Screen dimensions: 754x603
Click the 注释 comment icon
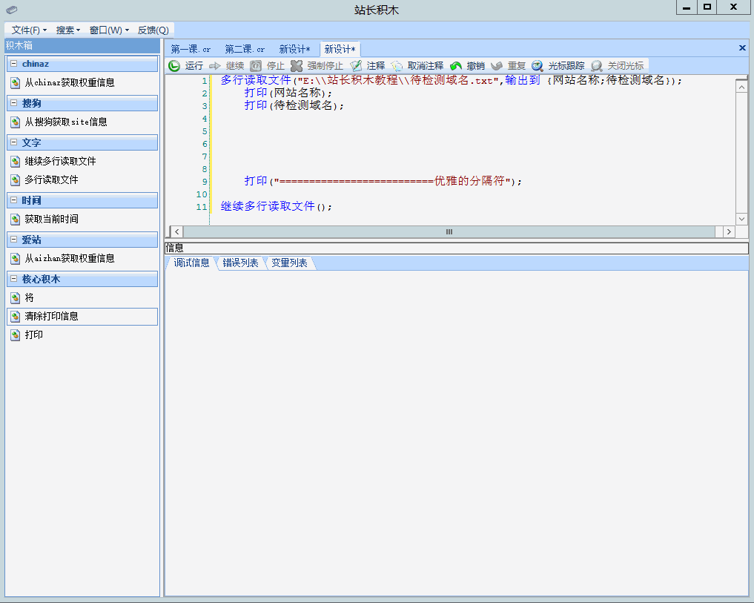coord(356,66)
